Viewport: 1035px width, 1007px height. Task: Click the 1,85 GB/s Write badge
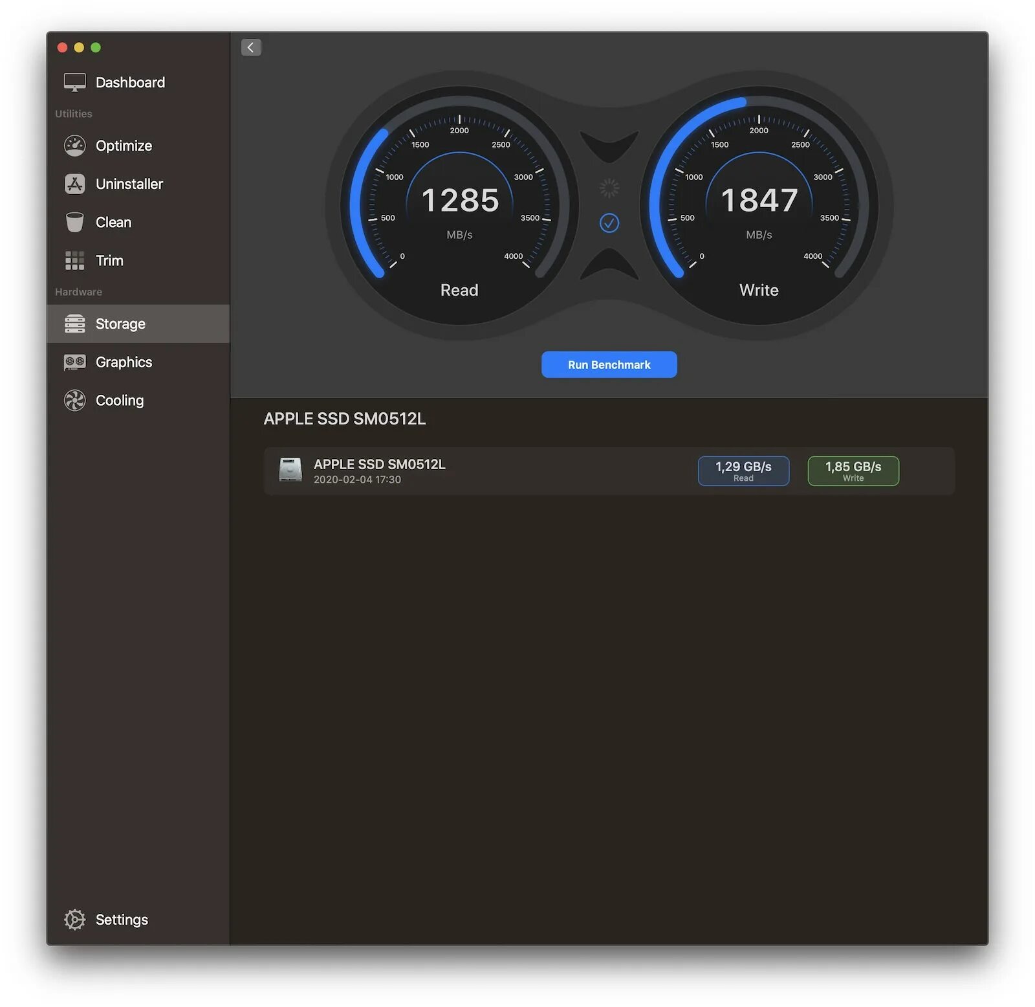click(x=853, y=470)
